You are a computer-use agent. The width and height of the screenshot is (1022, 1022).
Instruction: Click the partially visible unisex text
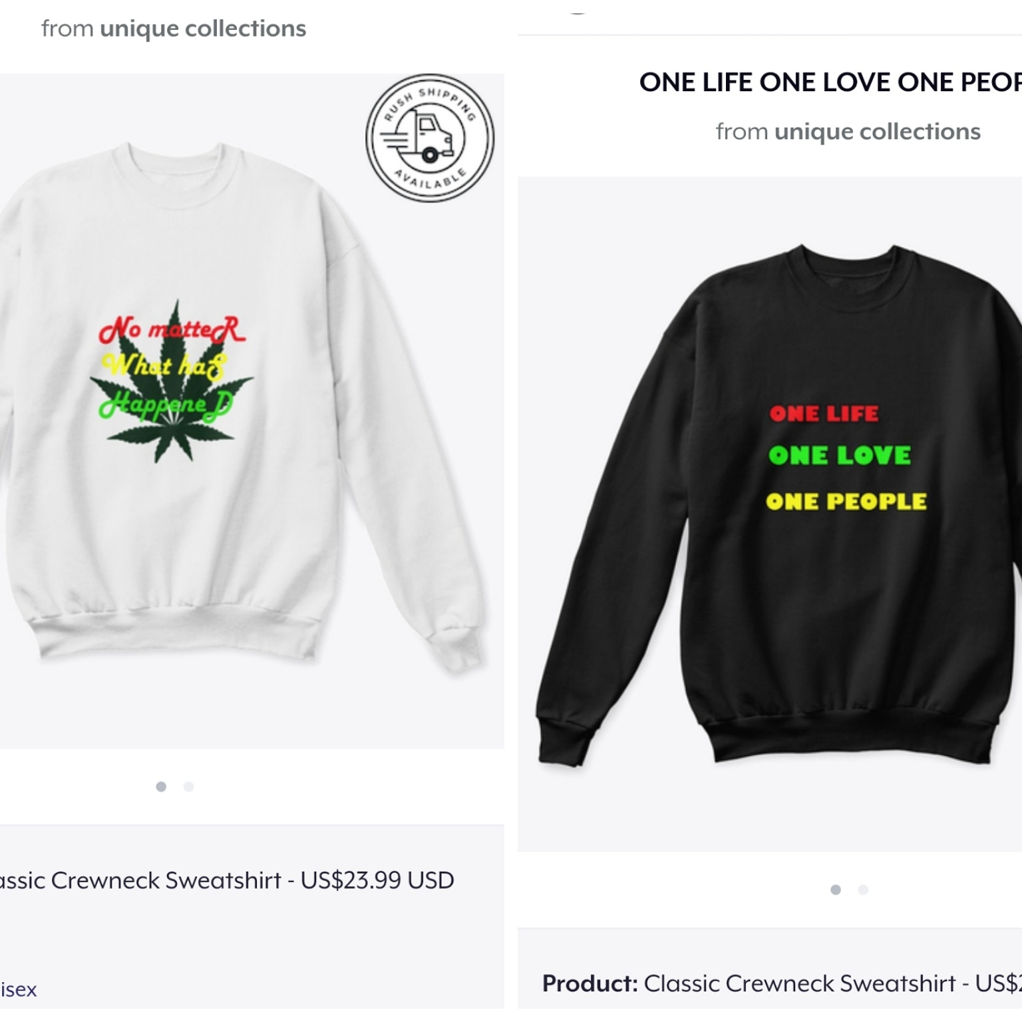coord(19,989)
